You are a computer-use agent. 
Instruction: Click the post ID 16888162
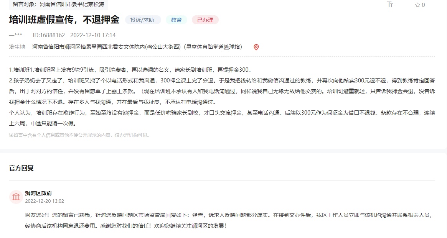49,35
